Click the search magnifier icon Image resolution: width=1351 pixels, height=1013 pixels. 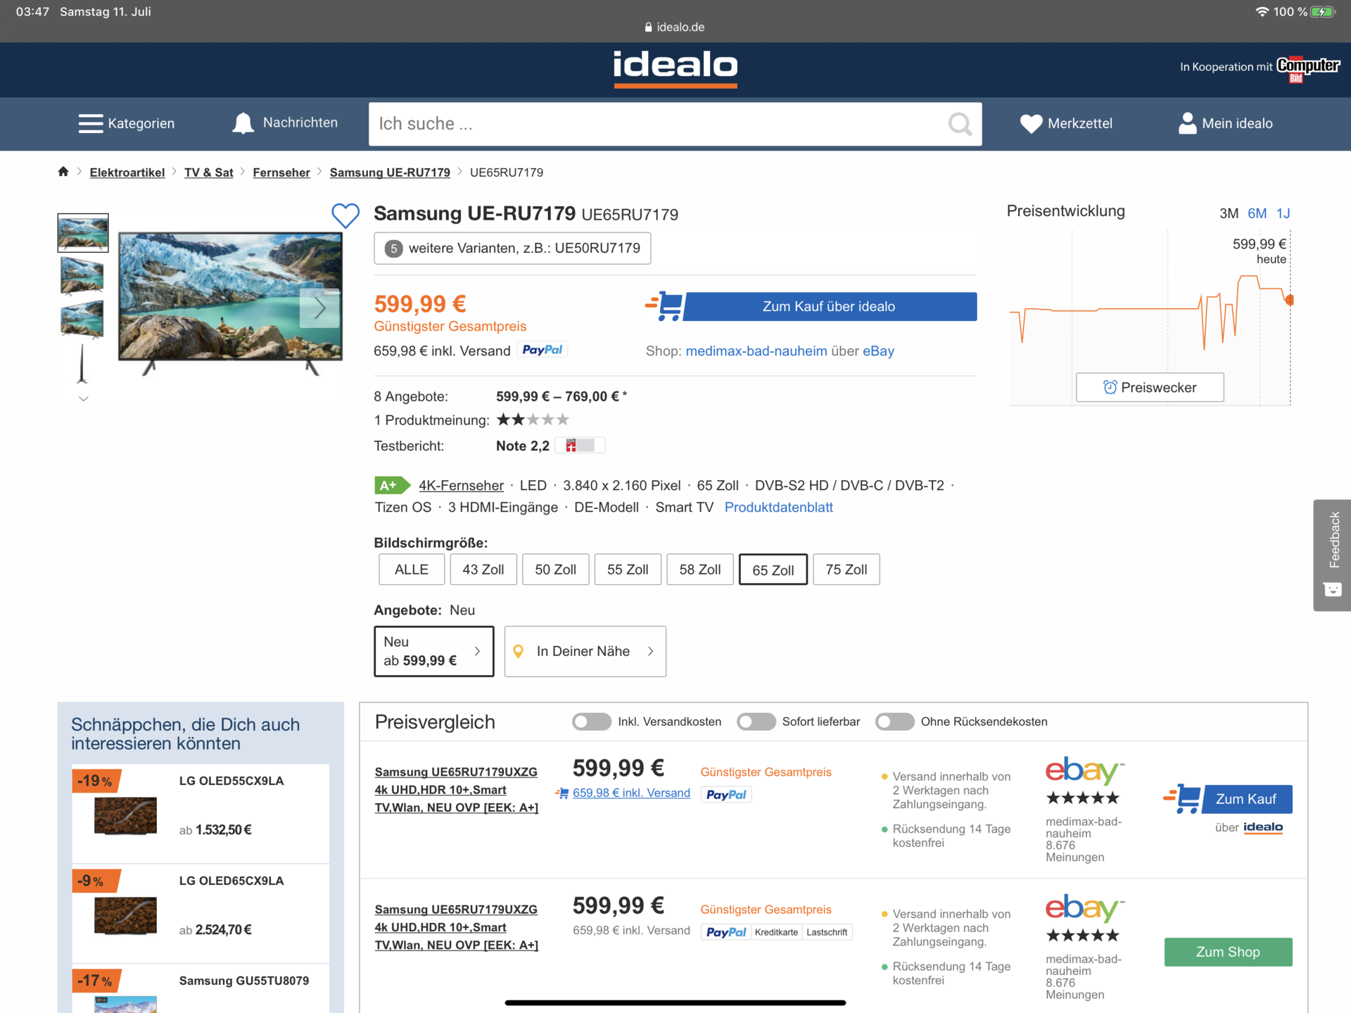point(959,125)
